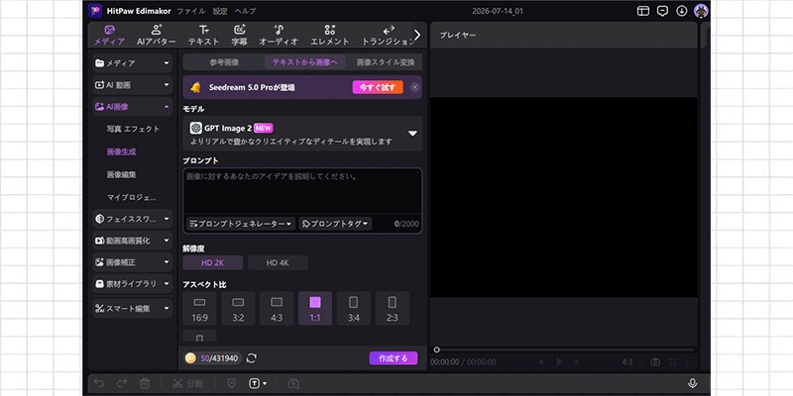Screen dimensions: 793x396
Task: Choose the 4:3 aspect ratio
Action: pos(277,308)
